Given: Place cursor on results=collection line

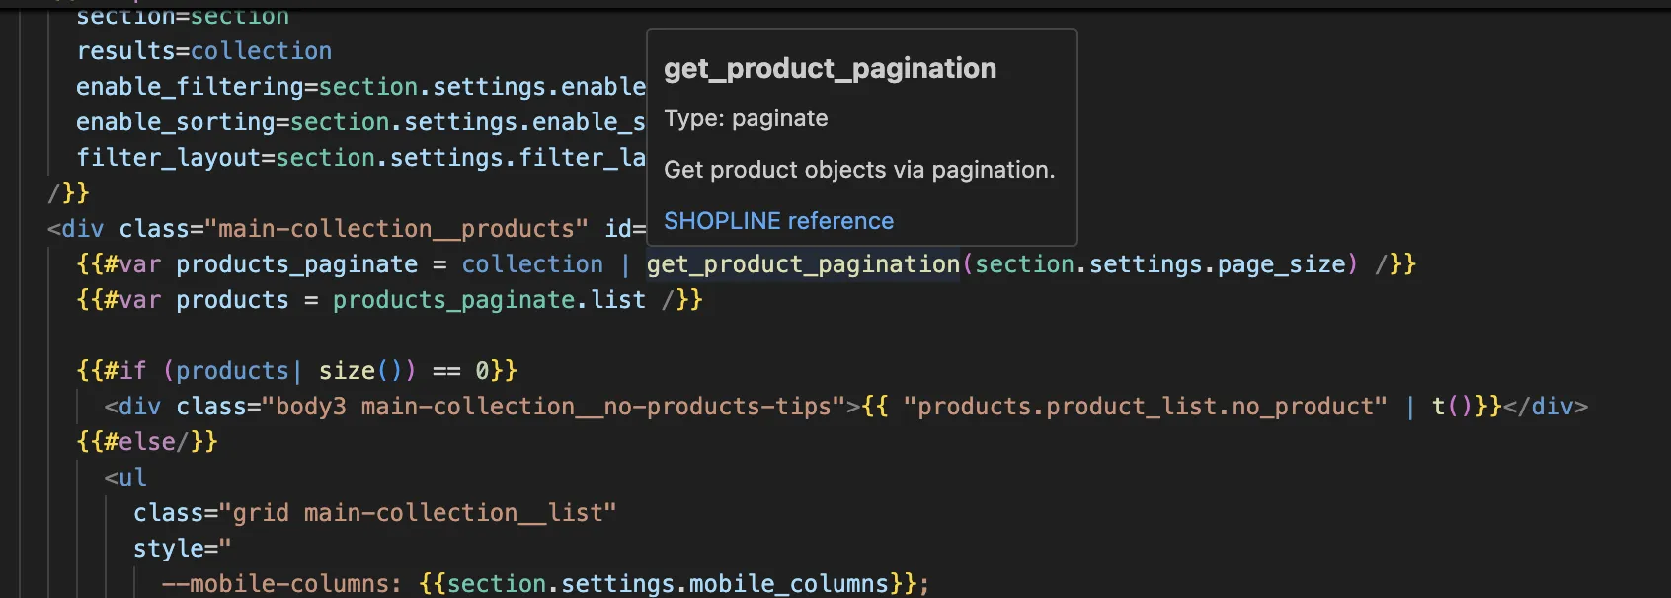Looking at the screenshot, I should 203,51.
